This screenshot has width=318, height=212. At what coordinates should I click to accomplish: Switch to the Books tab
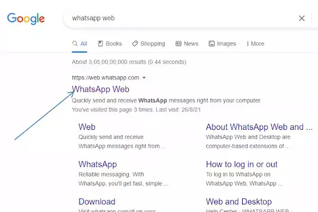pyautogui.click(x=110, y=43)
